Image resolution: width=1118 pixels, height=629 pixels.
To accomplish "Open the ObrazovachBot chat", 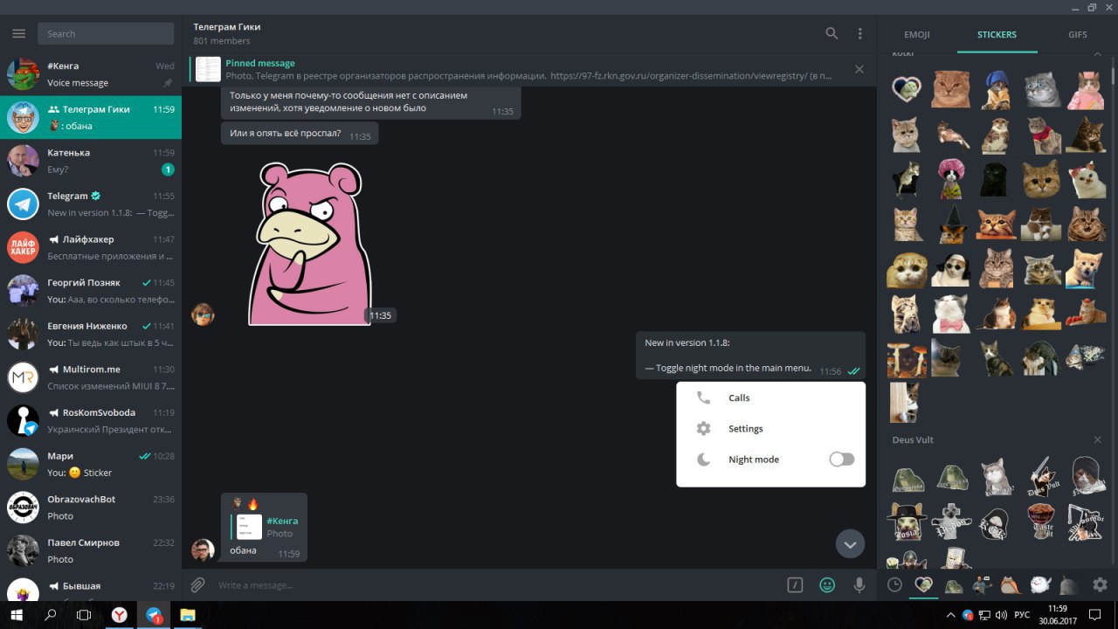I will (91, 508).
